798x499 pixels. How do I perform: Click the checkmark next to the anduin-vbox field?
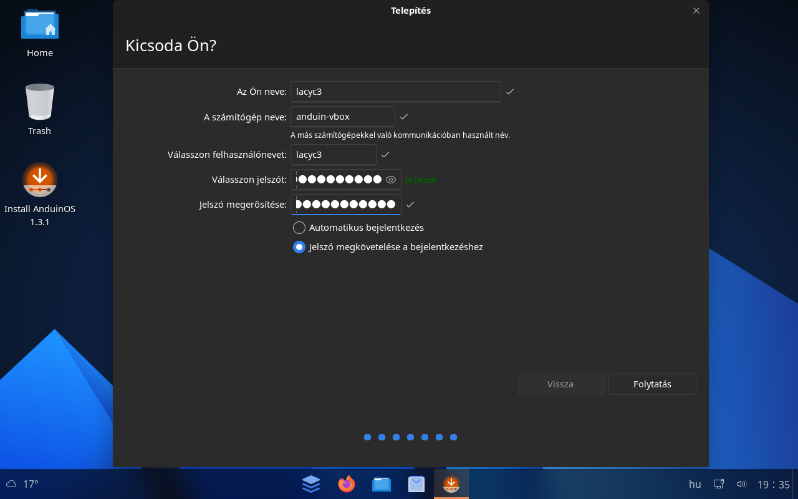point(404,117)
